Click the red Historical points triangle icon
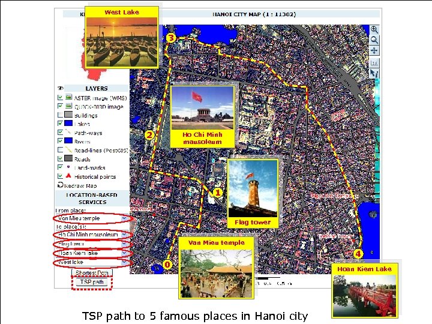 click(68, 176)
